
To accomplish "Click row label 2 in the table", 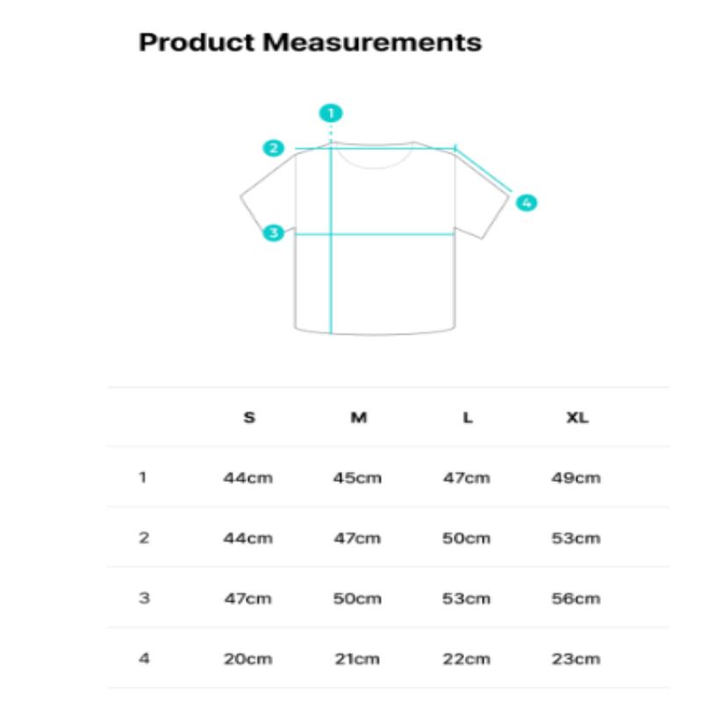I will point(143,538).
